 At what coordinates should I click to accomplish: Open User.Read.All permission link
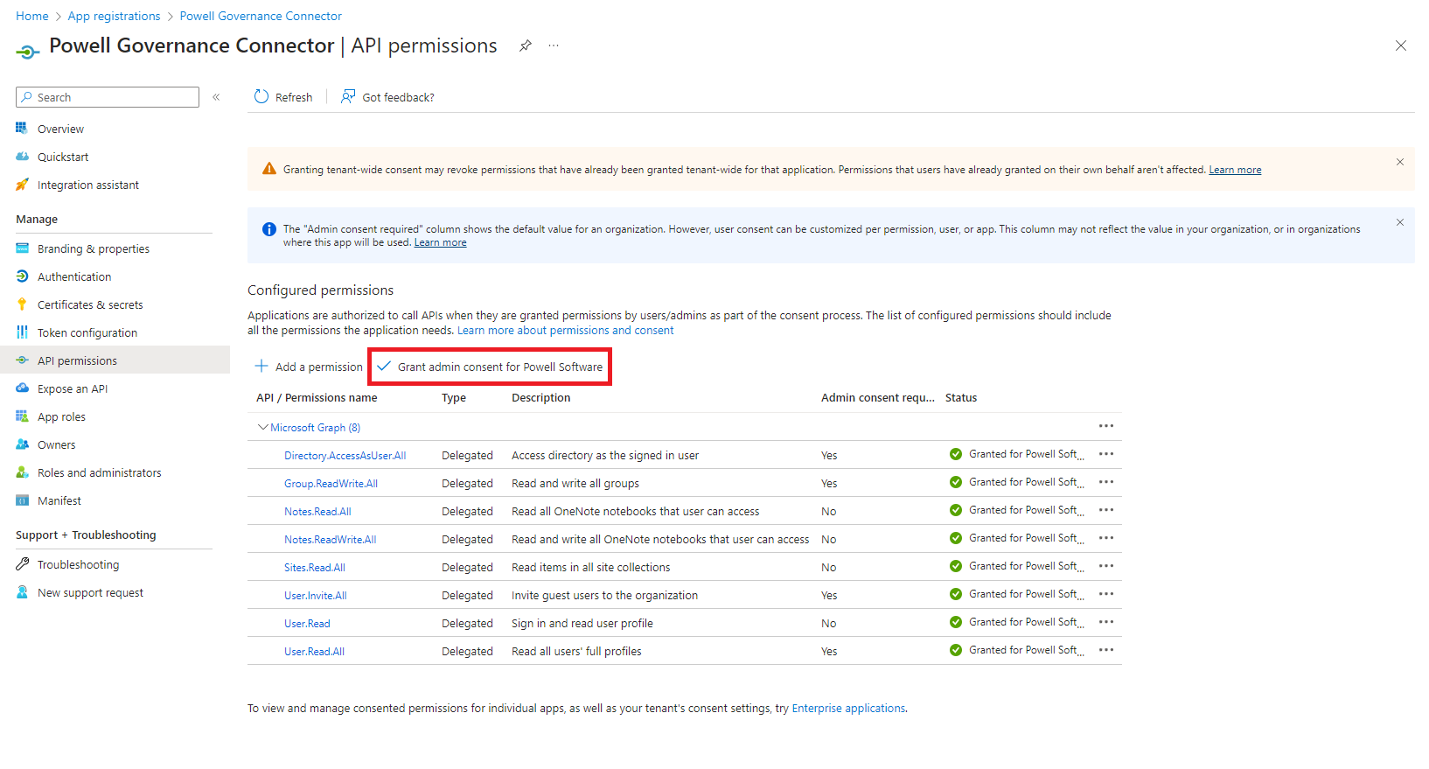tap(314, 652)
